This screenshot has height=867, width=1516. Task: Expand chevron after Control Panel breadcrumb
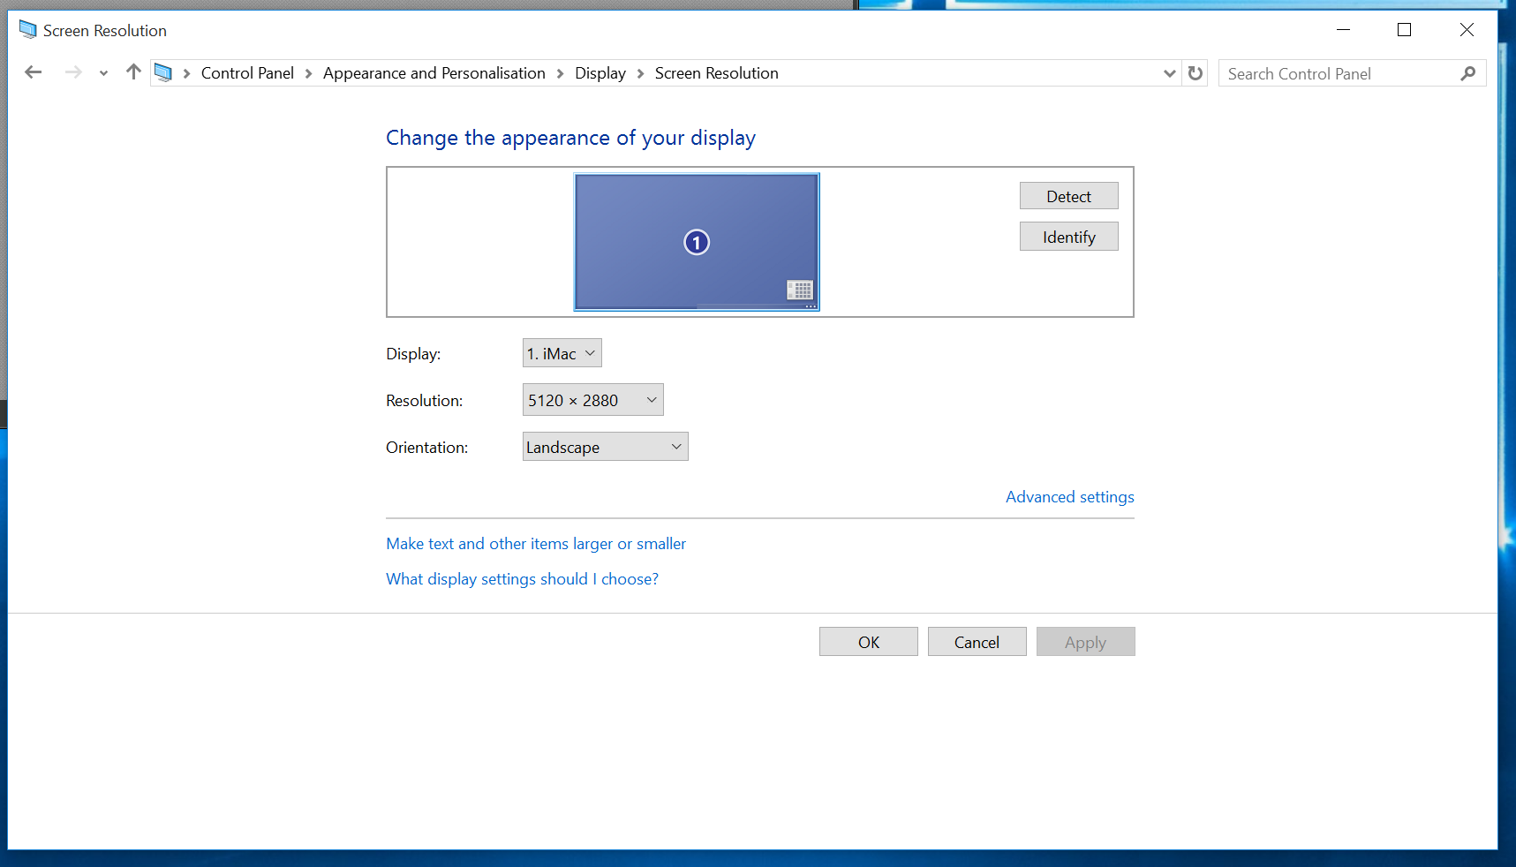pyautogui.click(x=308, y=73)
